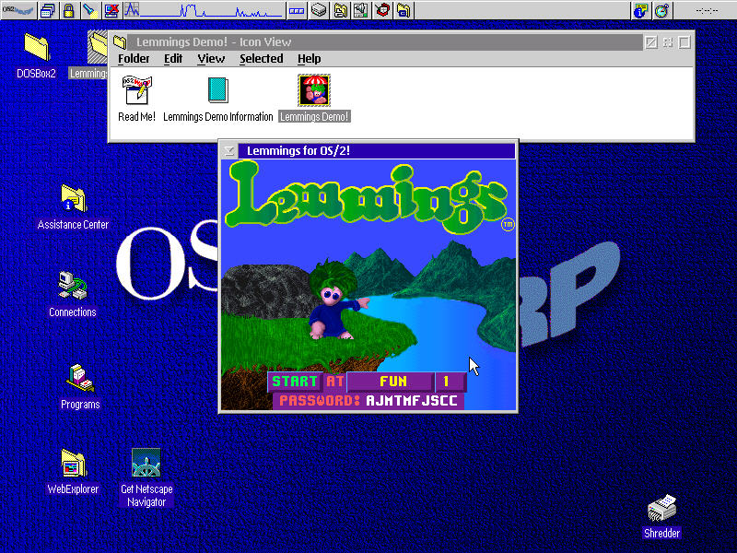
Task: Select the WebExplorer desktop icon
Action: 73,471
